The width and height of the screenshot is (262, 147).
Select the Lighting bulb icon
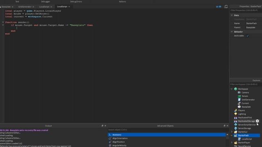(236, 114)
